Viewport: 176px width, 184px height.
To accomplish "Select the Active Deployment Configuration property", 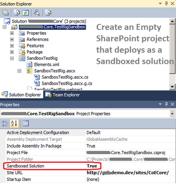I will (38, 132).
